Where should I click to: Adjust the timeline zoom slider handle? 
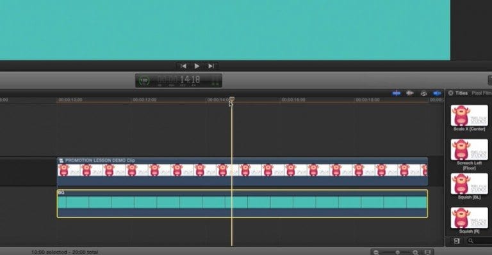[x=397, y=252]
